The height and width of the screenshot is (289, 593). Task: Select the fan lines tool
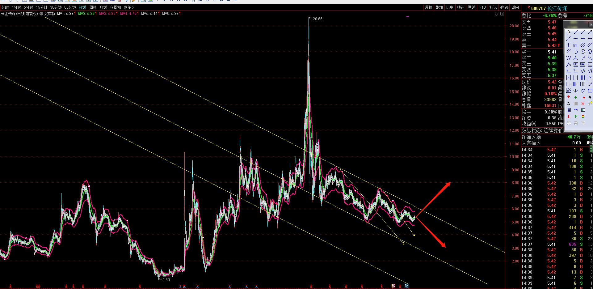click(x=569, y=91)
